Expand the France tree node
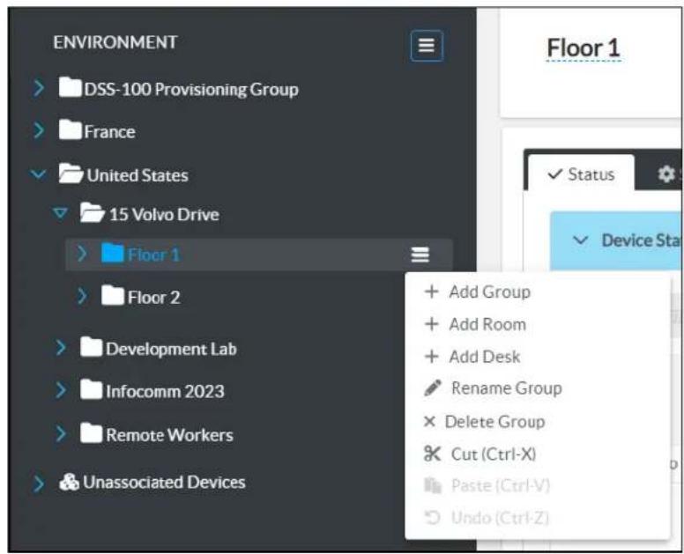 tap(39, 130)
